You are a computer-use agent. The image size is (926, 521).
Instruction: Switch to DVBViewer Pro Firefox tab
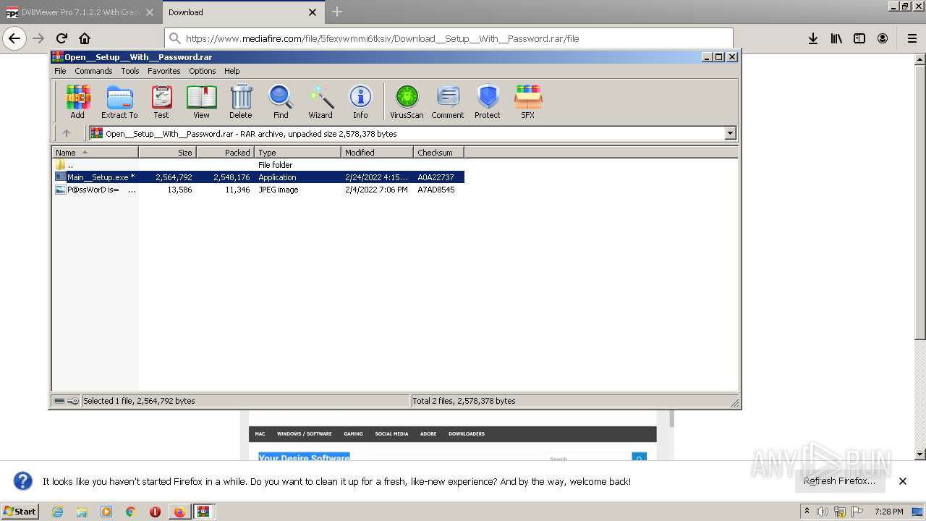coord(80,12)
